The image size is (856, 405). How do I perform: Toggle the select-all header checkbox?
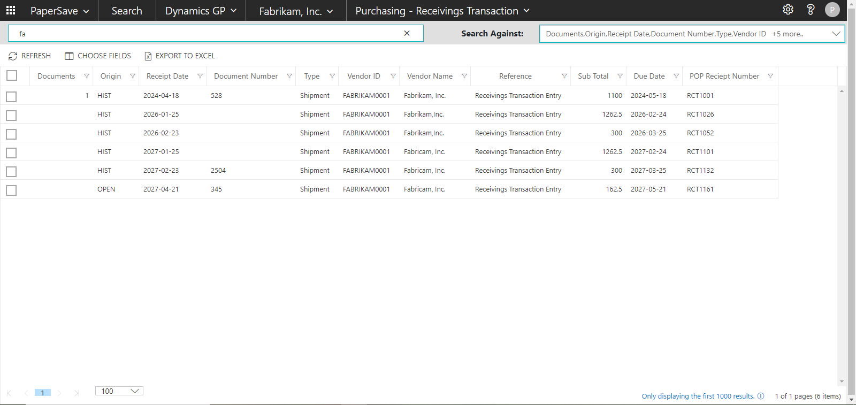point(12,75)
